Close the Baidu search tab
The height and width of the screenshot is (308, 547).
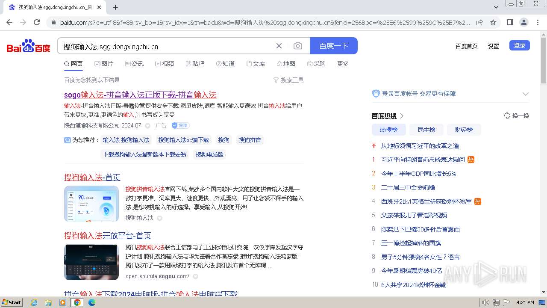coord(99,7)
